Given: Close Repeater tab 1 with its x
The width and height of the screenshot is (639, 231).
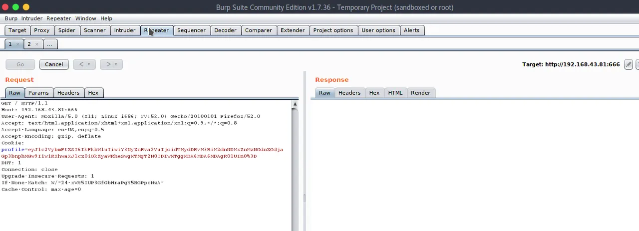Looking at the screenshot, I should point(17,44).
